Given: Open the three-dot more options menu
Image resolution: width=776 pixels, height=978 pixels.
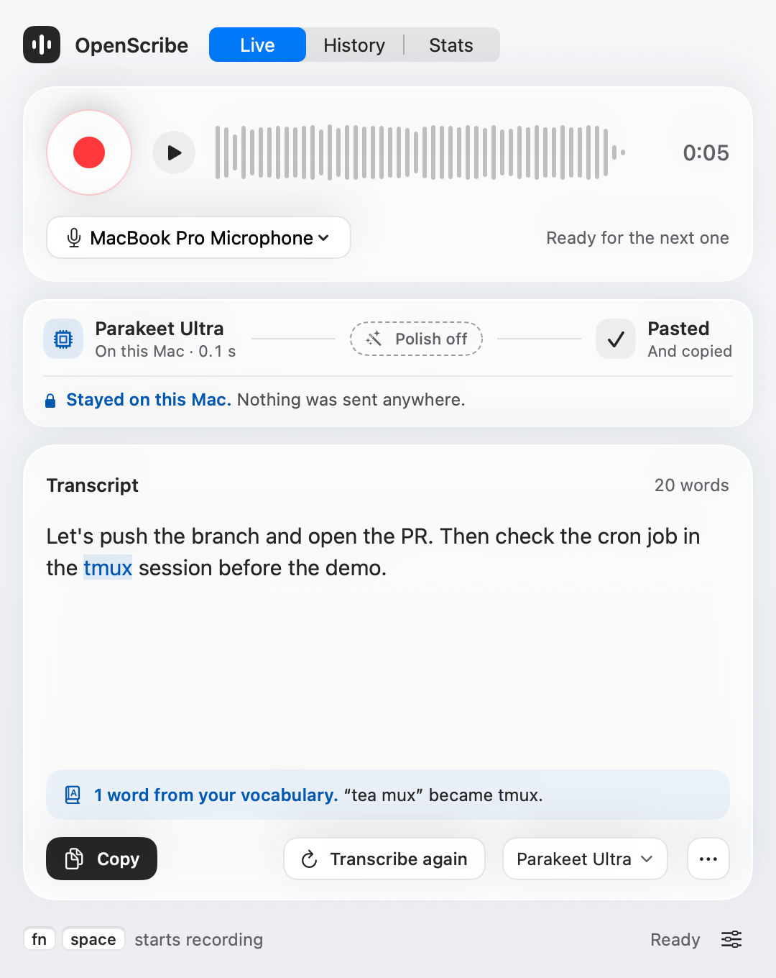Looking at the screenshot, I should tap(708, 859).
